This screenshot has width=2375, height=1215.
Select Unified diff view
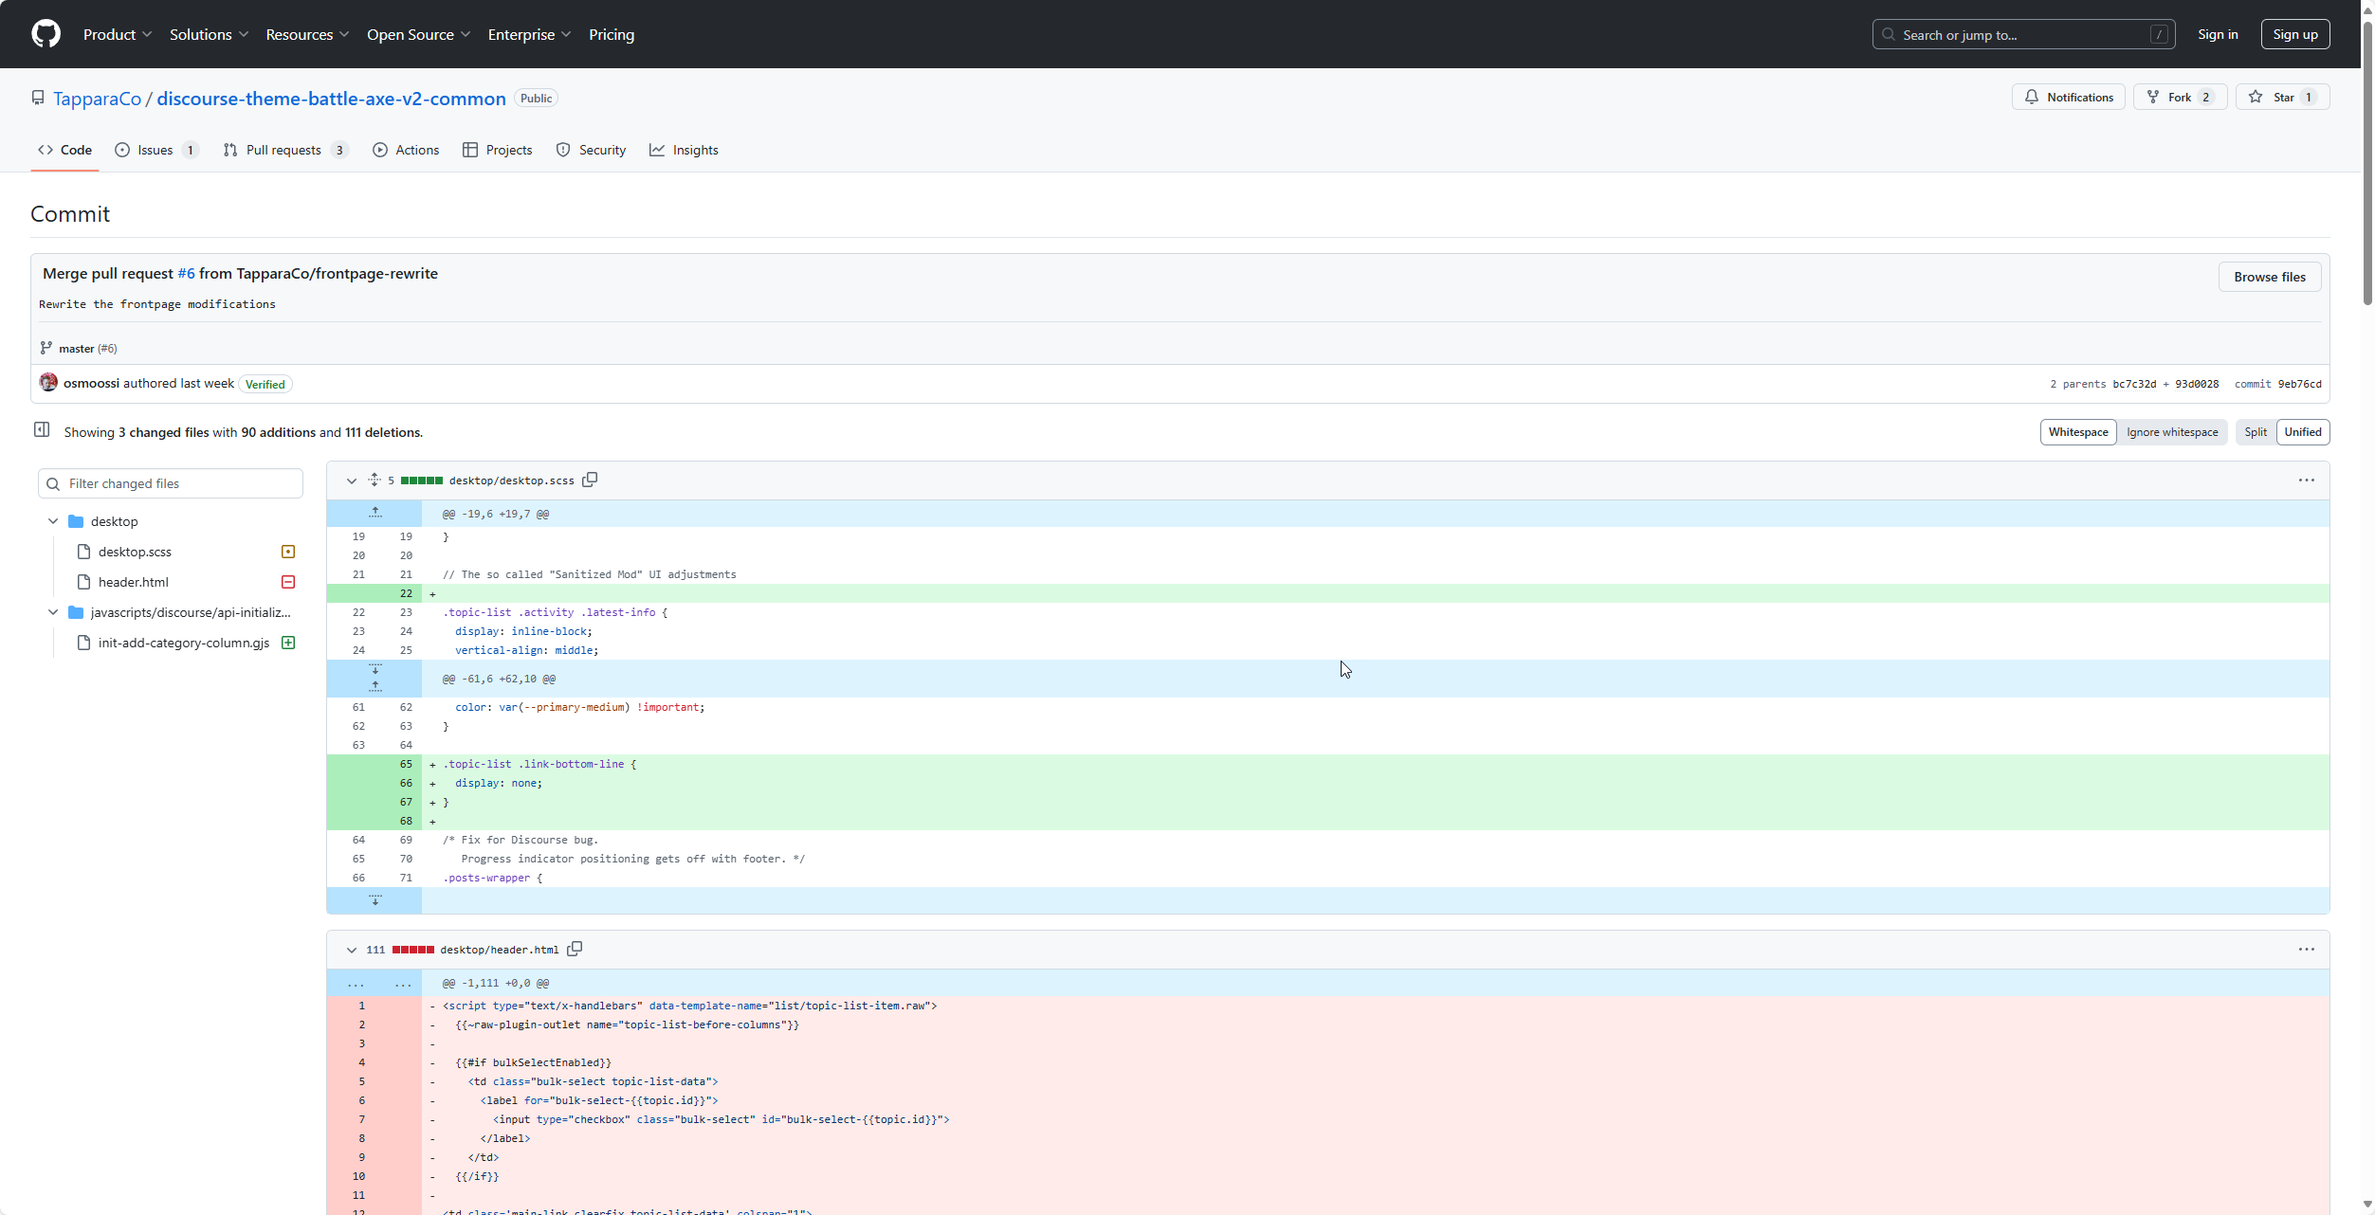coord(2302,432)
